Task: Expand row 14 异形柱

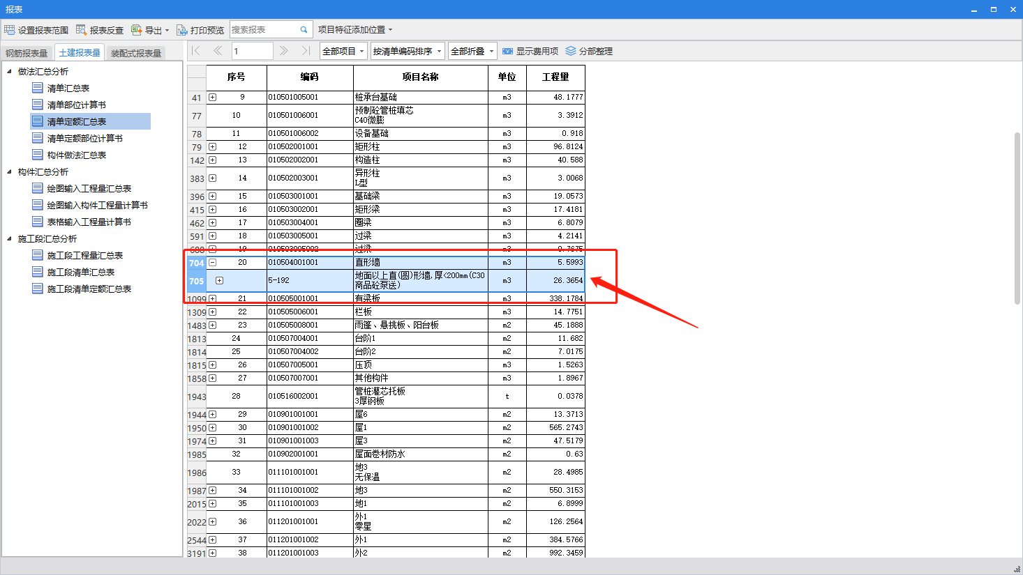Action: tap(212, 178)
